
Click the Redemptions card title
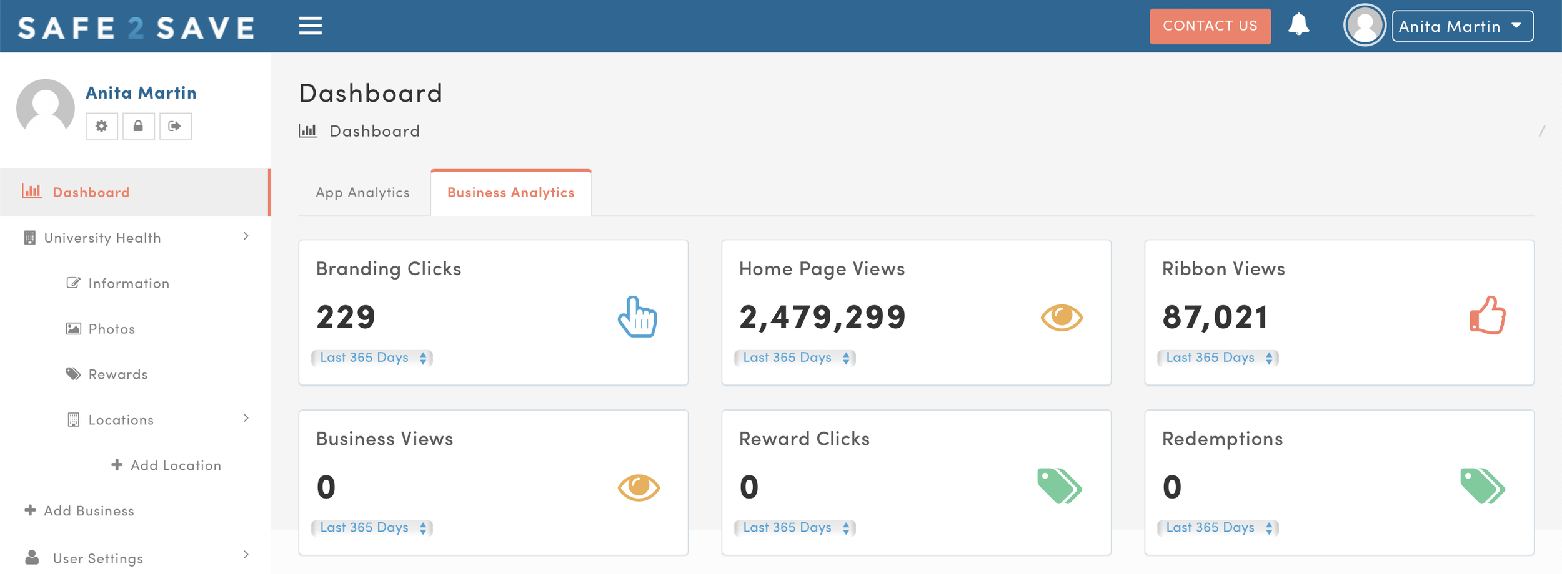(1223, 439)
